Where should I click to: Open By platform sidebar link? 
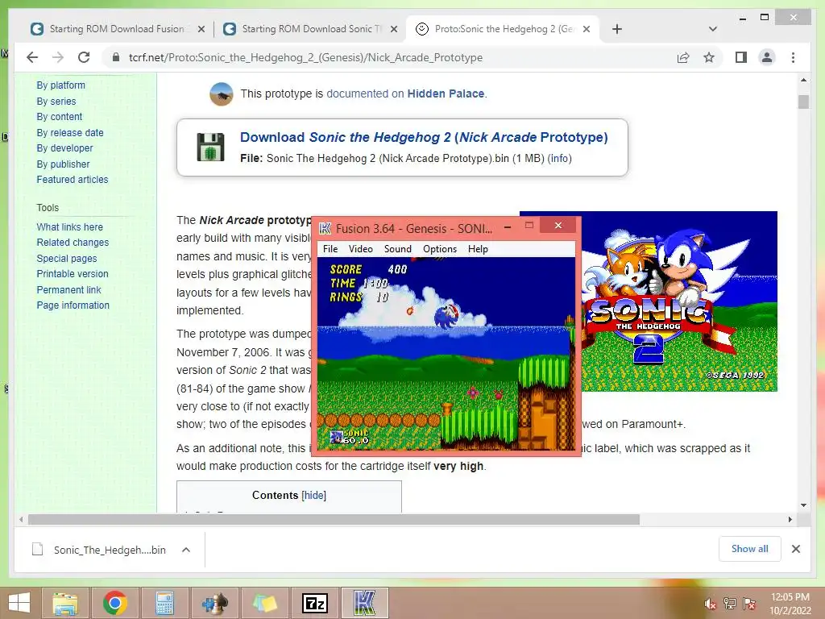pos(60,85)
